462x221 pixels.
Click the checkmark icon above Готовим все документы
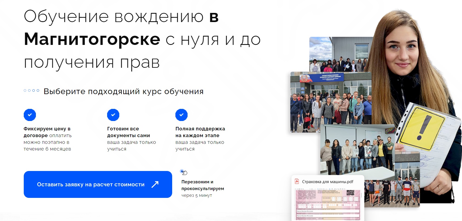tap(113, 115)
